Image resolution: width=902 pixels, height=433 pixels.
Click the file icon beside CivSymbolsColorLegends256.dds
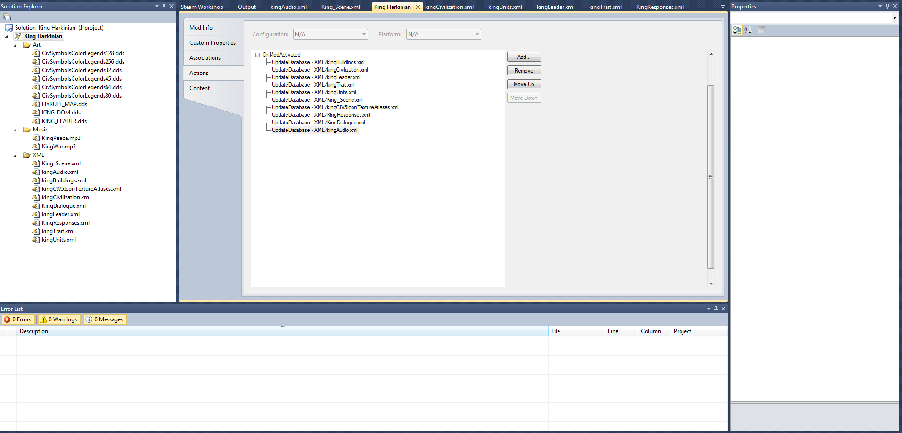click(x=36, y=62)
